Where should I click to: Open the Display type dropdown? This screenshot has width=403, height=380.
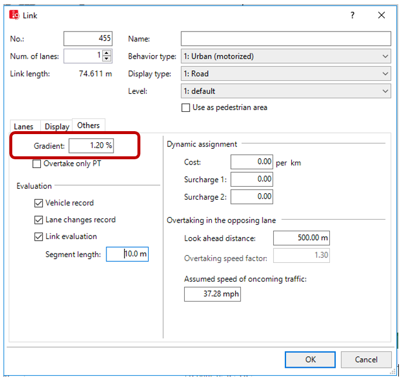tap(286, 74)
